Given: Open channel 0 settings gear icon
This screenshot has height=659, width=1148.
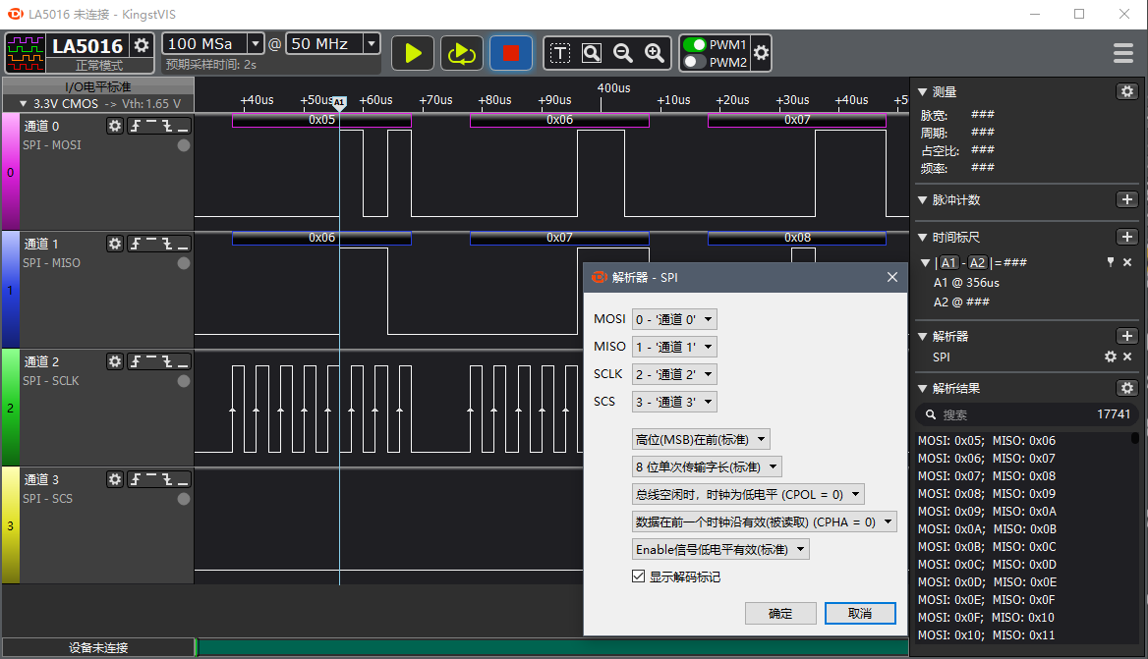Looking at the screenshot, I should [114, 126].
